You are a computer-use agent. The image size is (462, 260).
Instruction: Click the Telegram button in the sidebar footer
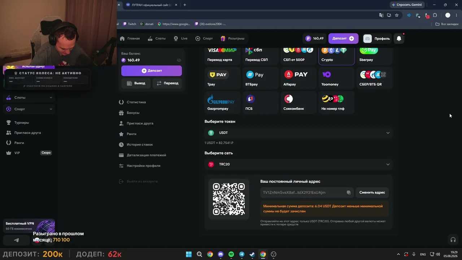[x=16, y=240]
